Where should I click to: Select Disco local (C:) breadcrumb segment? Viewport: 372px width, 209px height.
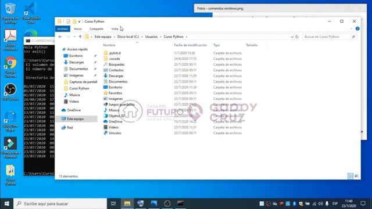pos(128,37)
